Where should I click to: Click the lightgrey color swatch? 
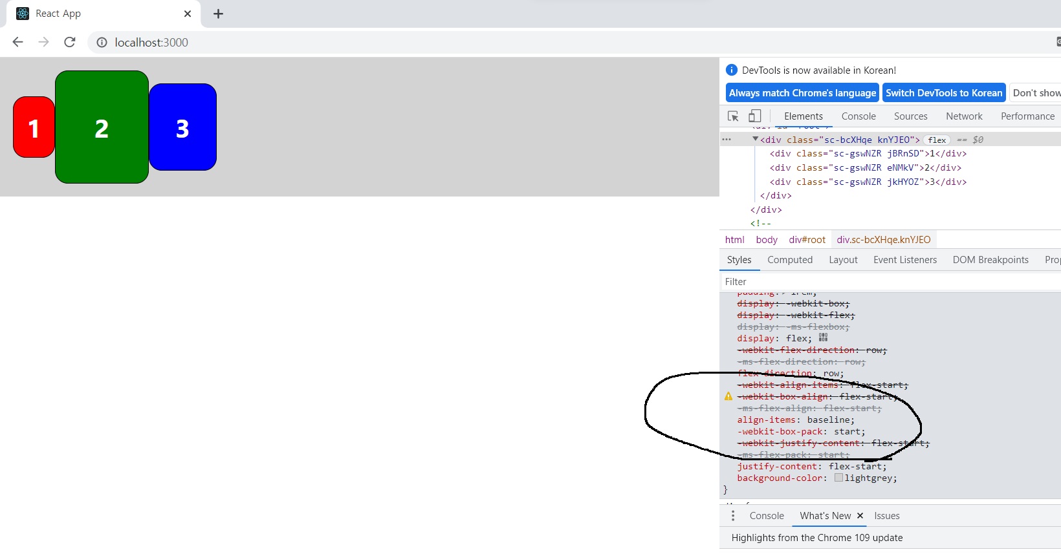(838, 478)
